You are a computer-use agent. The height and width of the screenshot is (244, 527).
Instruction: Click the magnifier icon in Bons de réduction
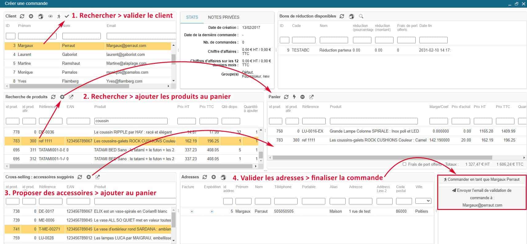click(361, 16)
